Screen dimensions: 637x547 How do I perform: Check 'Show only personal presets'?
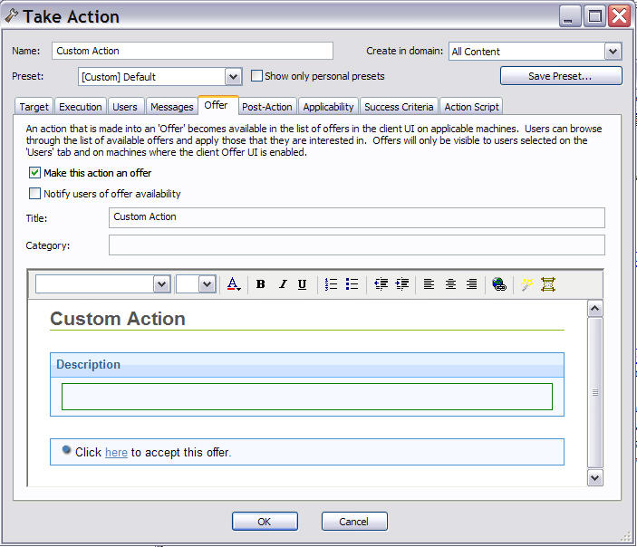pos(257,76)
